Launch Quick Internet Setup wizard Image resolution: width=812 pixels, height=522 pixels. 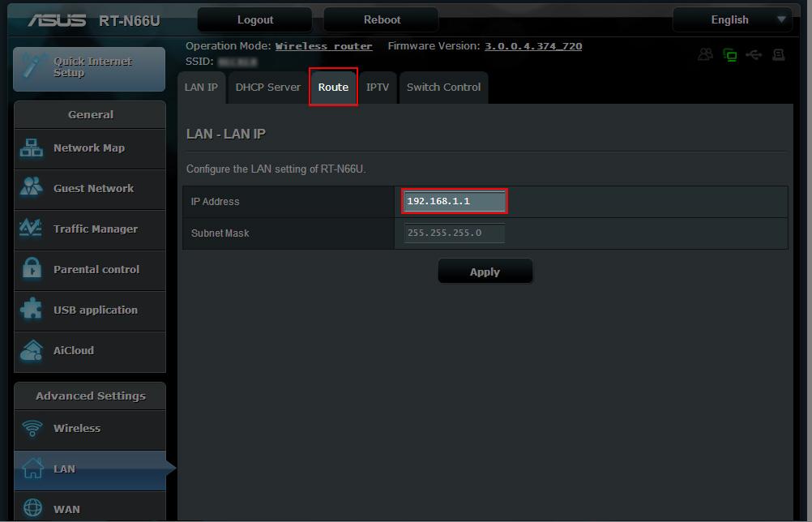[89, 69]
